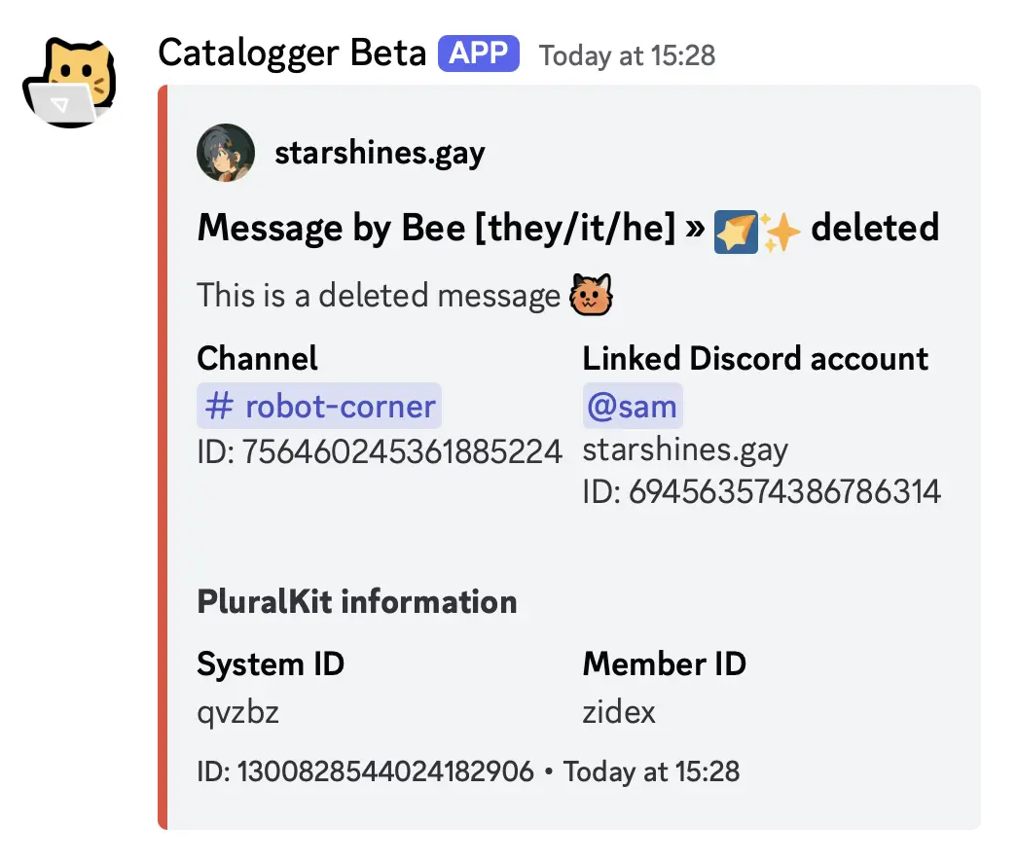Click the sparkles emoji in embed title
The height and width of the screenshot is (860, 1017).
point(781,232)
